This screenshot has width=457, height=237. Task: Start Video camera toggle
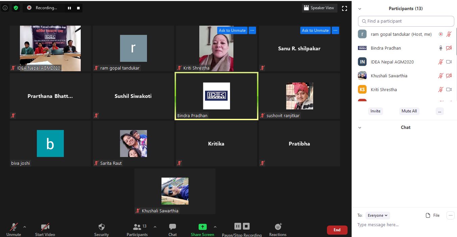coord(45,227)
